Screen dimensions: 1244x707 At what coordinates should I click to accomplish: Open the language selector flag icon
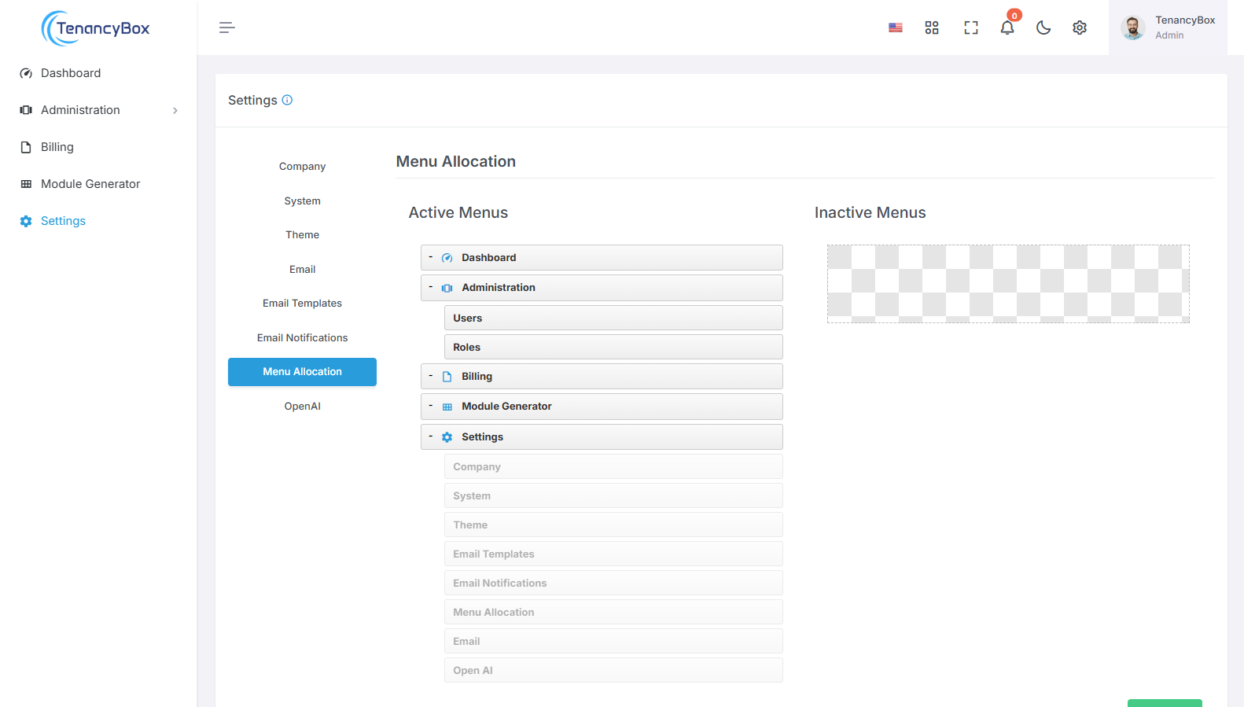[x=895, y=28]
